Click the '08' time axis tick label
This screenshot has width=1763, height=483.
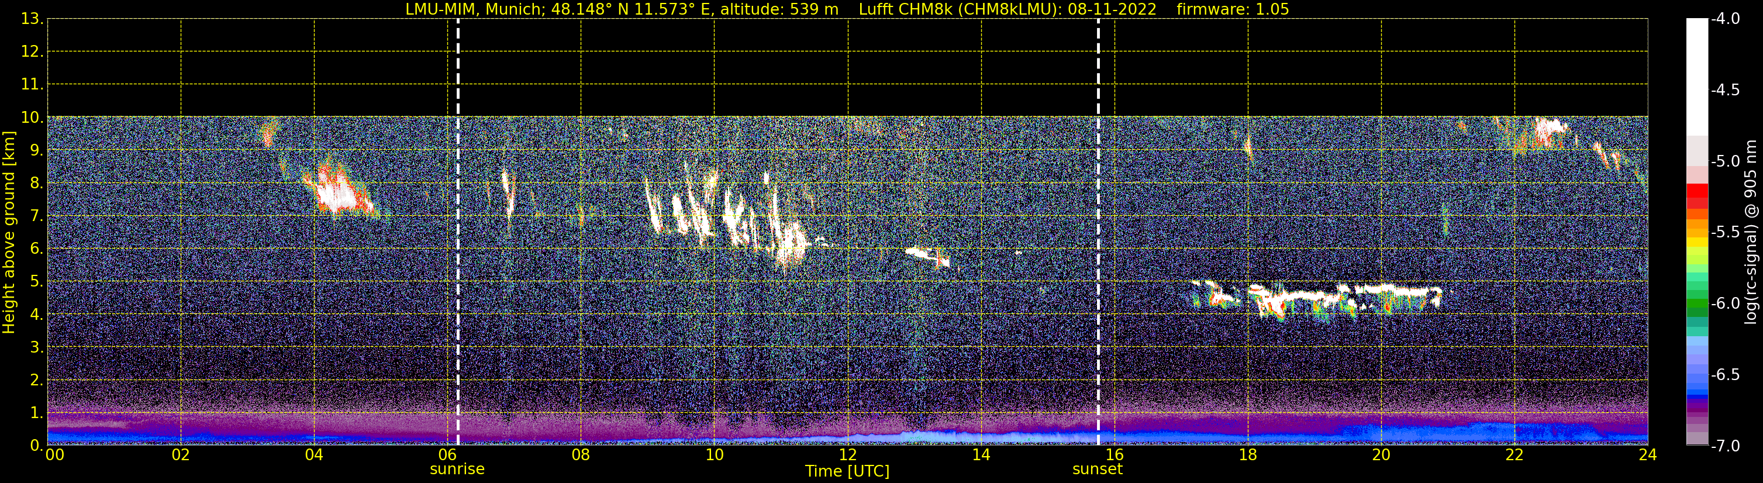click(581, 455)
